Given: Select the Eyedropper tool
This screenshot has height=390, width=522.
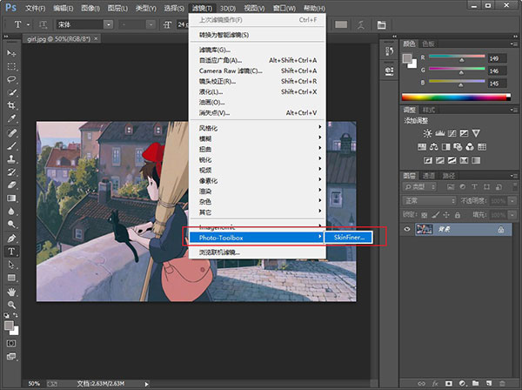Looking at the screenshot, I should click(11, 119).
